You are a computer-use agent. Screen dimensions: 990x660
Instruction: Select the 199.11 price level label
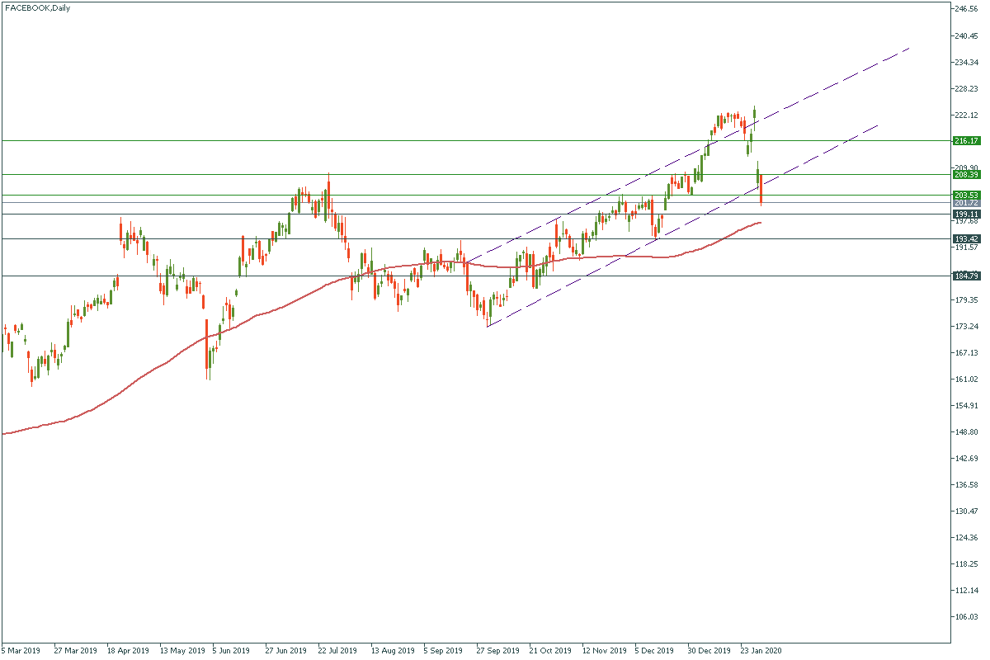pos(964,214)
